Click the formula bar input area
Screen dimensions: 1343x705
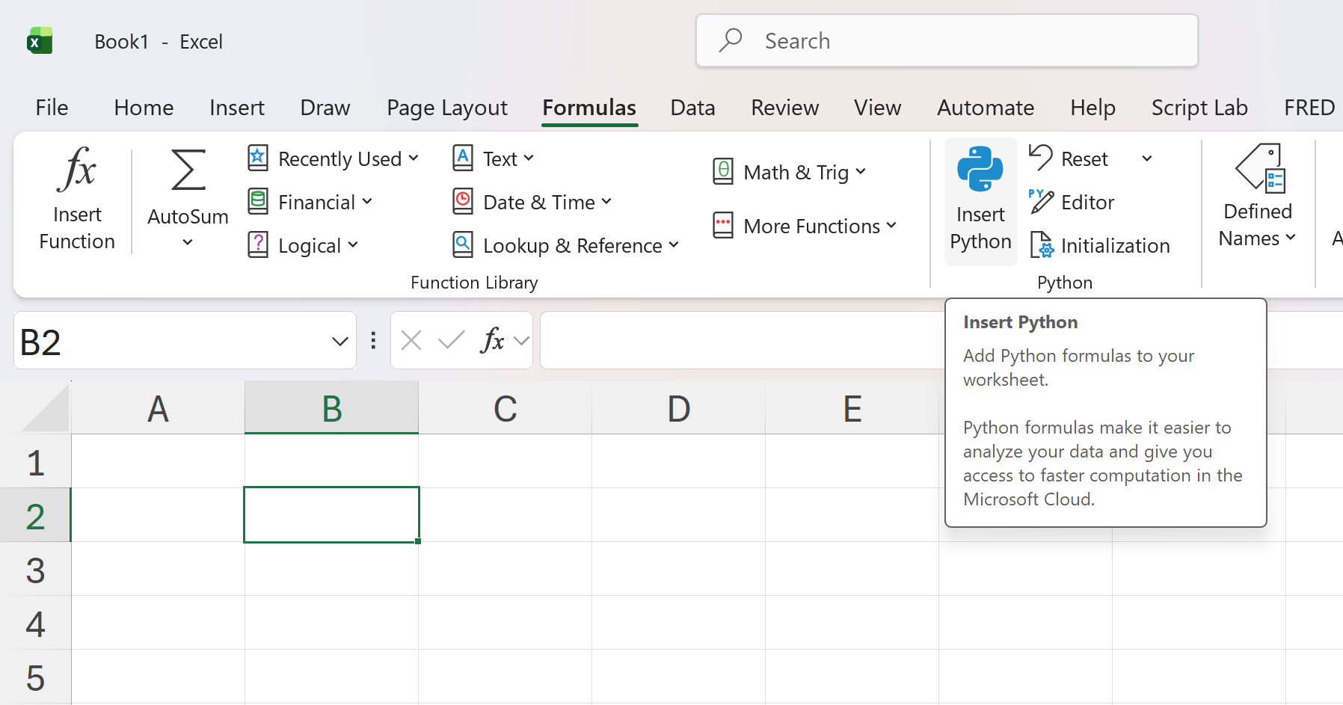(742, 341)
